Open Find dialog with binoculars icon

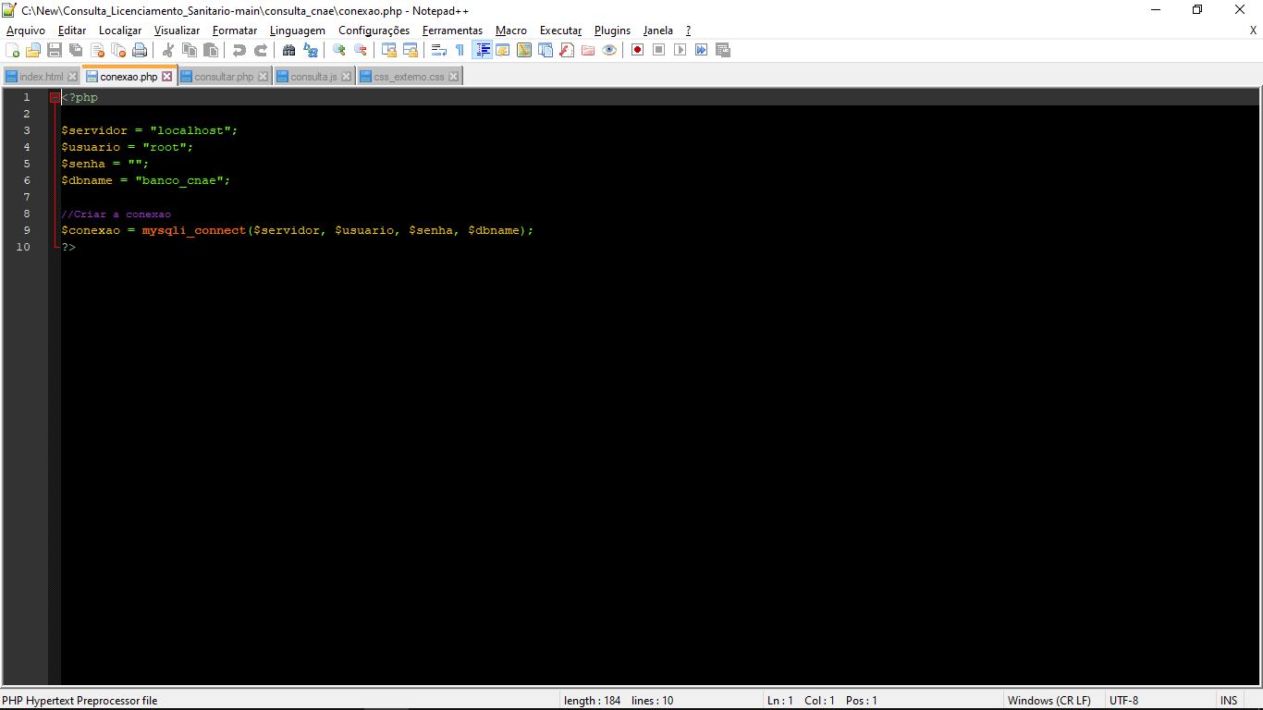coord(288,50)
